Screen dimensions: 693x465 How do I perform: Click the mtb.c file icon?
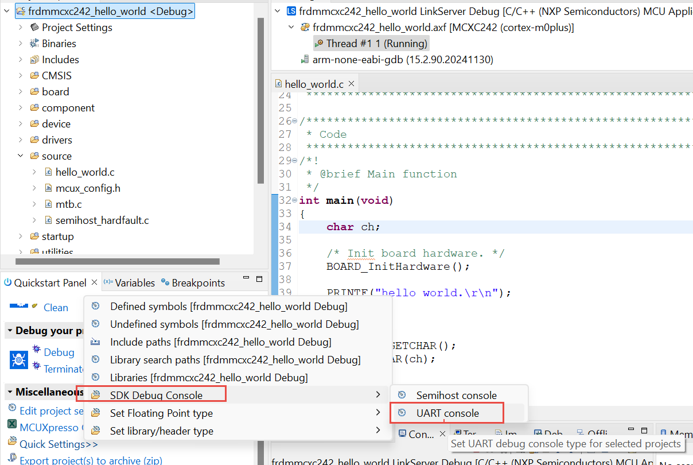pyautogui.click(x=49, y=204)
